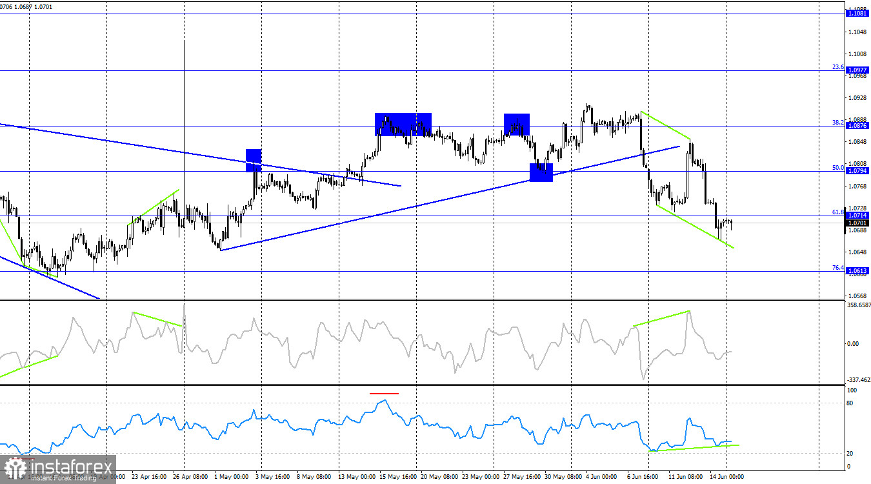This screenshot has width=871, height=484.
Task: Click the -337.462 indicator scale value
Action: (x=857, y=380)
